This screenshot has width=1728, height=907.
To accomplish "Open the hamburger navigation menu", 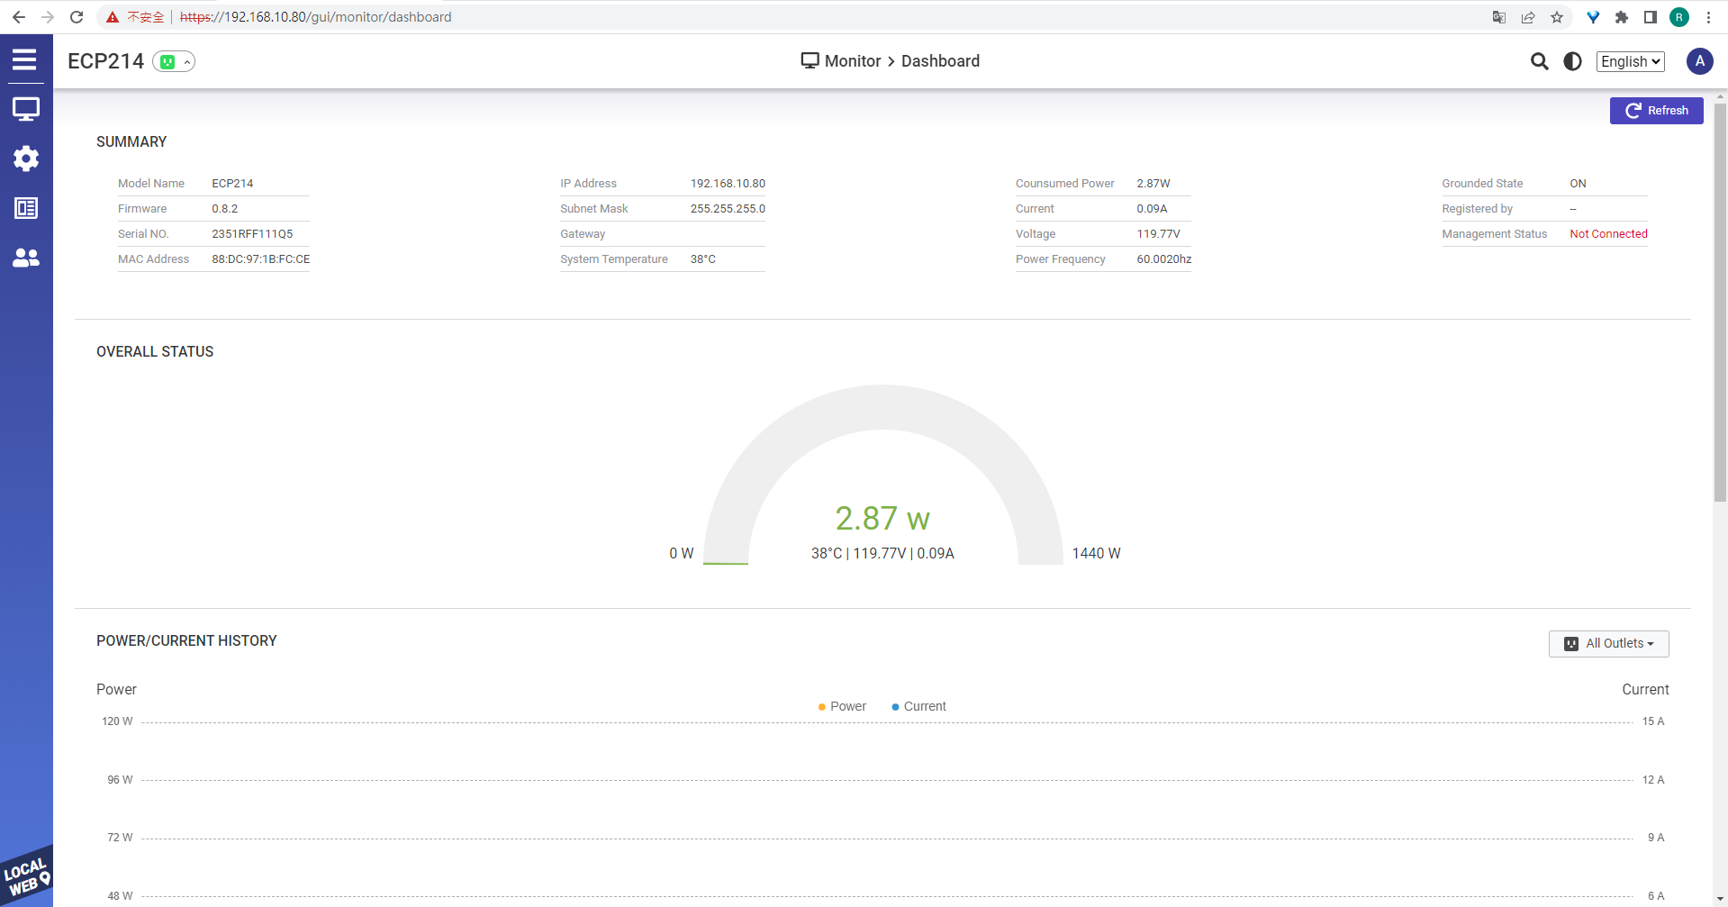I will click(24, 59).
